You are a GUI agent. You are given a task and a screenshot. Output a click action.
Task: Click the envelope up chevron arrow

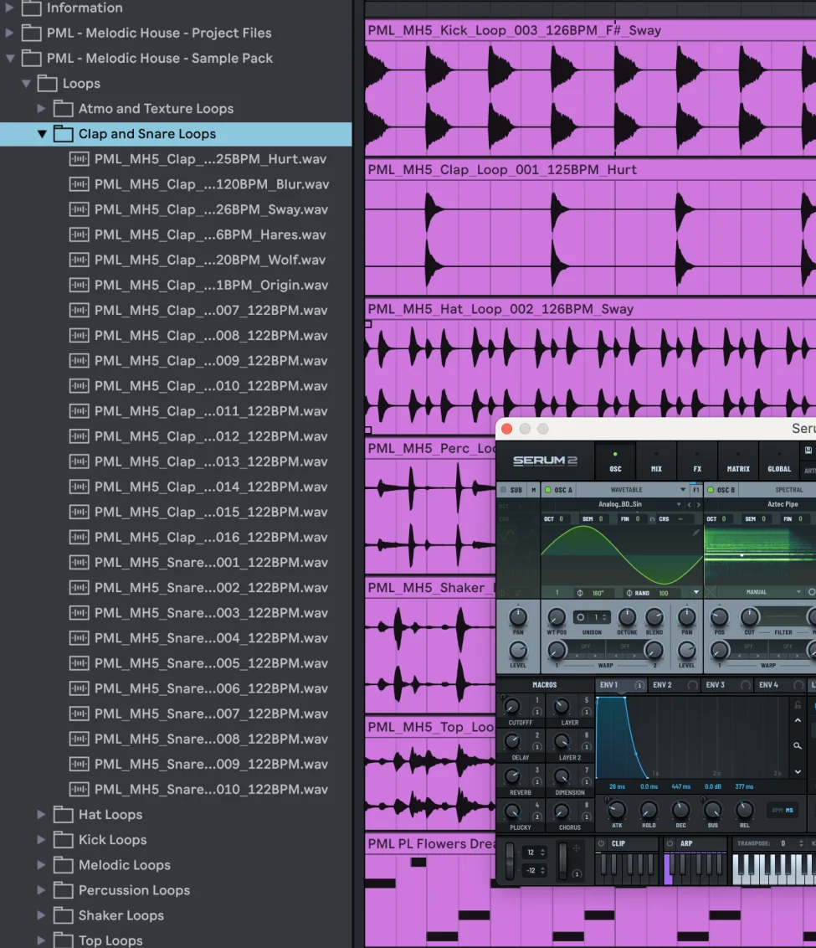point(798,721)
